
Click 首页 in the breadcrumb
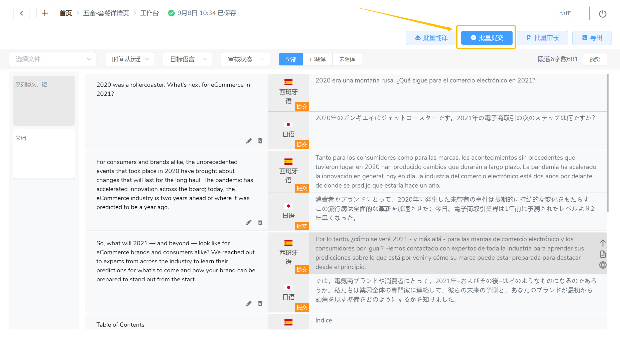pyautogui.click(x=66, y=13)
